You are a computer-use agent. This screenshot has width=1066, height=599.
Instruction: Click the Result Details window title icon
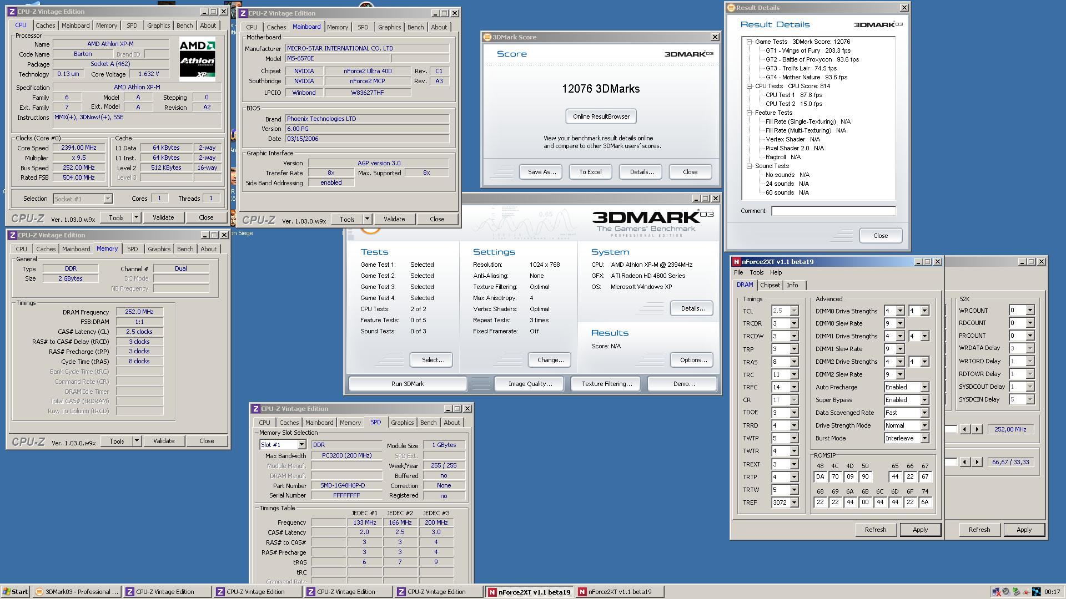[731, 8]
